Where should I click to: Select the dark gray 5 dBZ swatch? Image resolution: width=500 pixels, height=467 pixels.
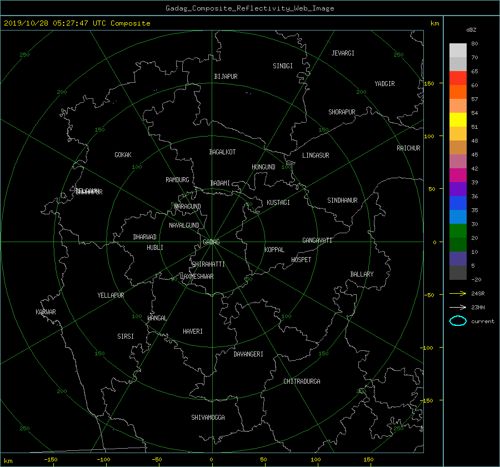click(458, 273)
